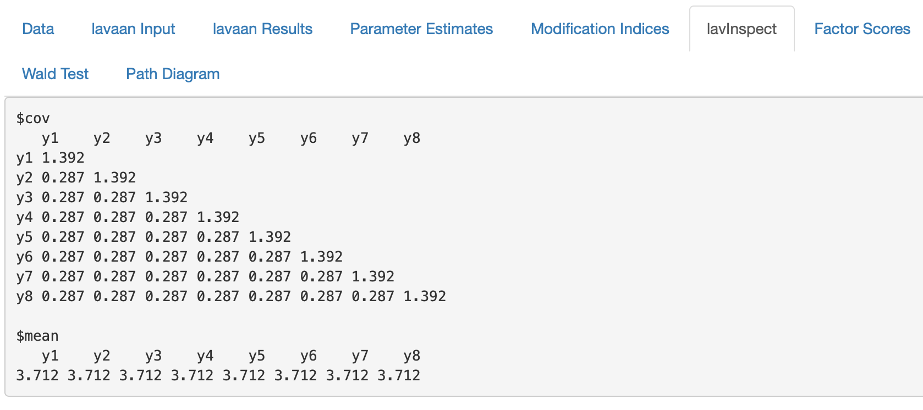Switch to the Data tab

point(37,29)
